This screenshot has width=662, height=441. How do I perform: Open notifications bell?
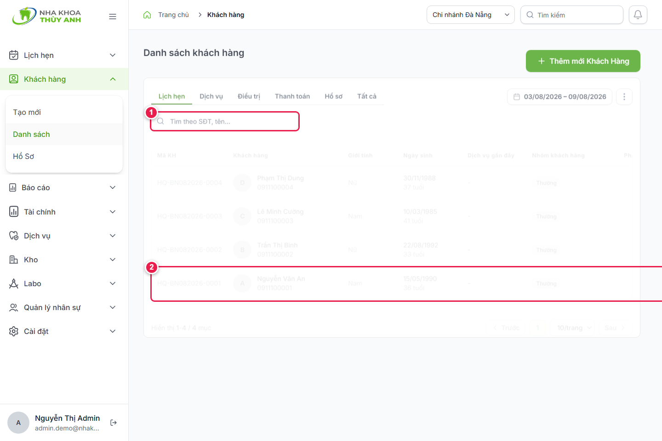click(x=638, y=15)
